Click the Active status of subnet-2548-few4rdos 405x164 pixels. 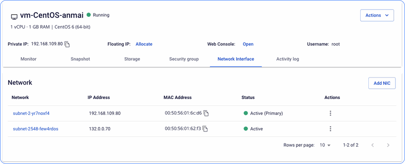coord(256,129)
